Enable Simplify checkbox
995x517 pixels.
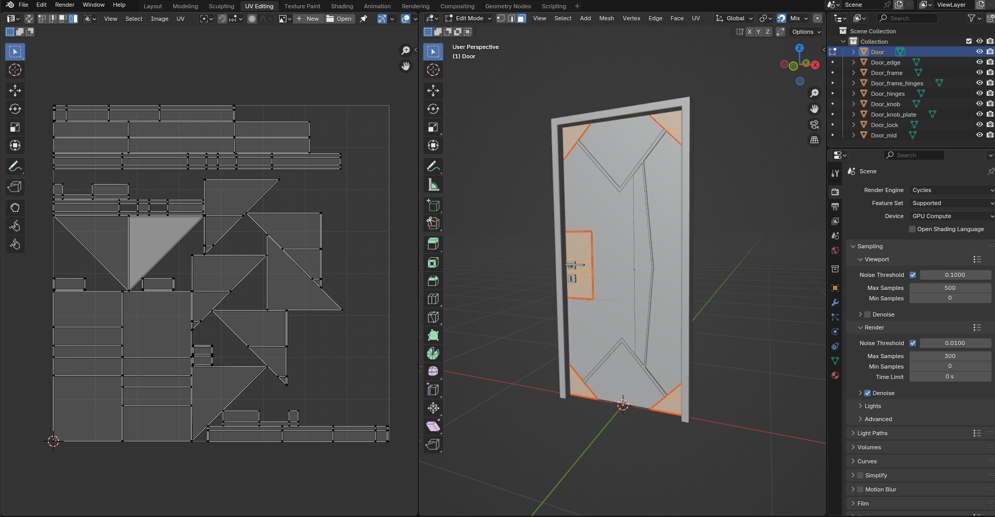pyautogui.click(x=860, y=475)
